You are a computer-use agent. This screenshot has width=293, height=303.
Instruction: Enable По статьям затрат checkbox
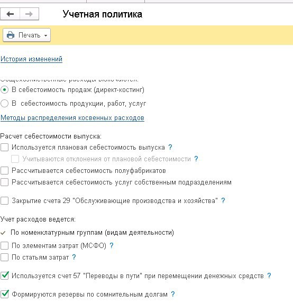pyautogui.click(x=4, y=258)
